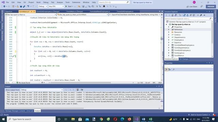Image resolution: width=218 pixels, height=122 pixels.
Task: Open the zoom level 100 % dropdown
Action: point(9,83)
